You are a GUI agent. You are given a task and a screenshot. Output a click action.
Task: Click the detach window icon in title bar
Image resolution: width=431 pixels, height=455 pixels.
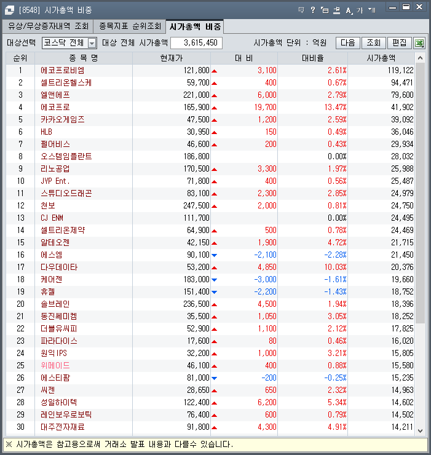click(325, 10)
